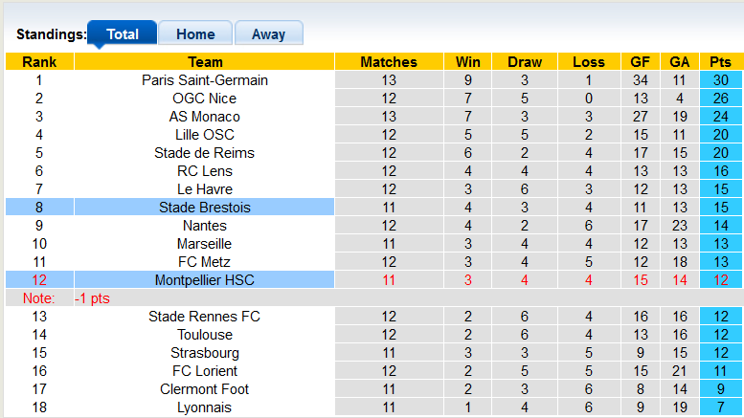Open the Paris Saint-Germain team link
744x418 pixels.
205,80
